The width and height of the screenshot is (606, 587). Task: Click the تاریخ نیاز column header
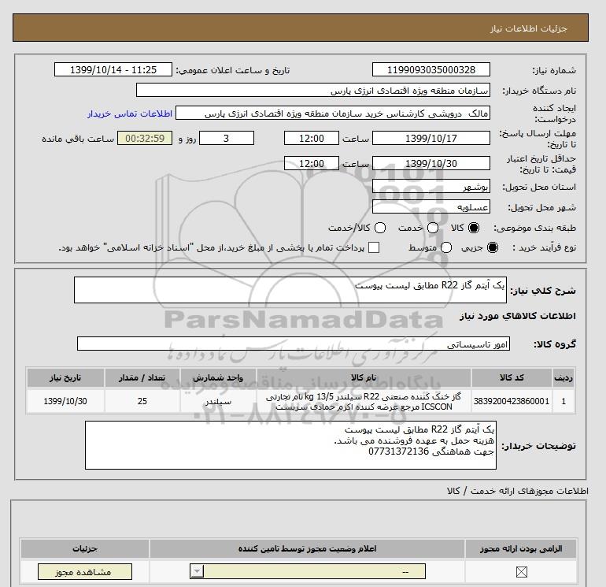coord(65,377)
